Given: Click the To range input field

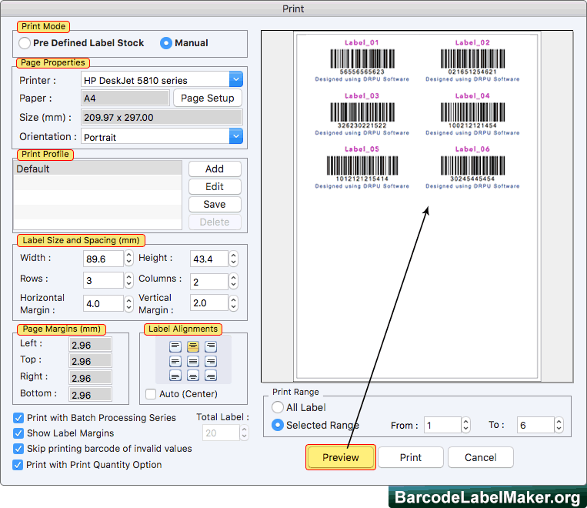Looking at the screenshot, I should (535, 425).
